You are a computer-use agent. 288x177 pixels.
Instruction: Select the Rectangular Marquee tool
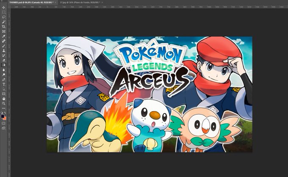[x=3, y=12]
